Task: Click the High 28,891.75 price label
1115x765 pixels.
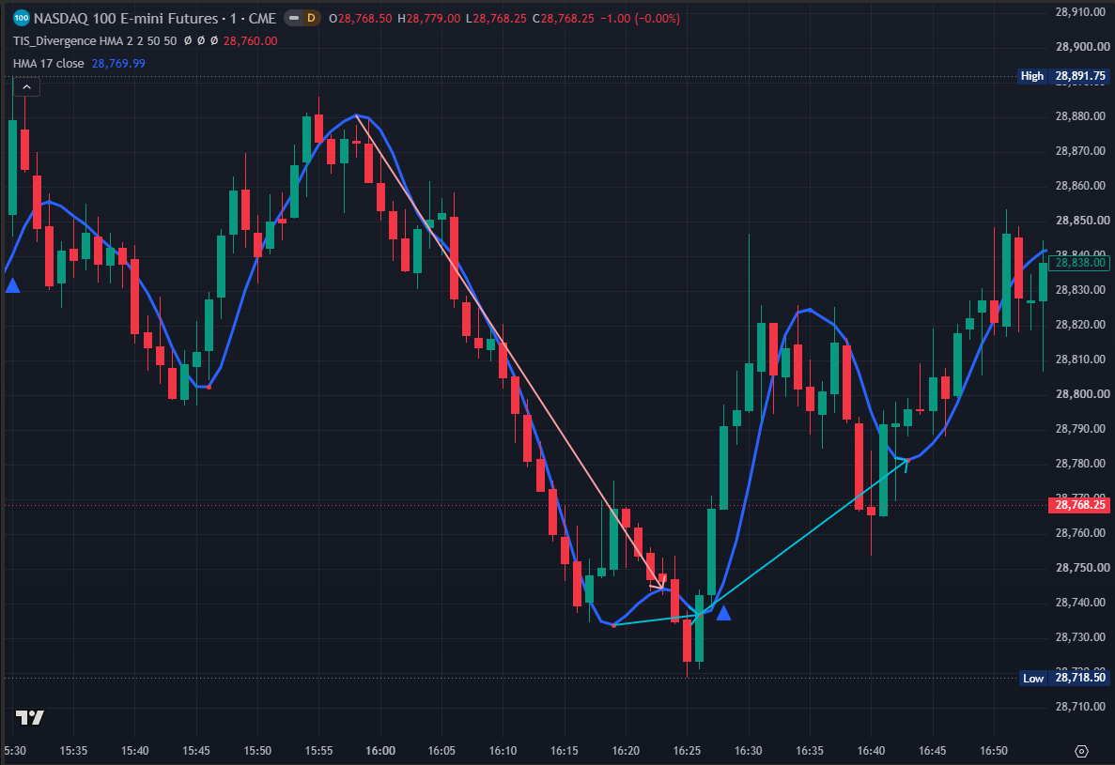Action: point(1063,76)
